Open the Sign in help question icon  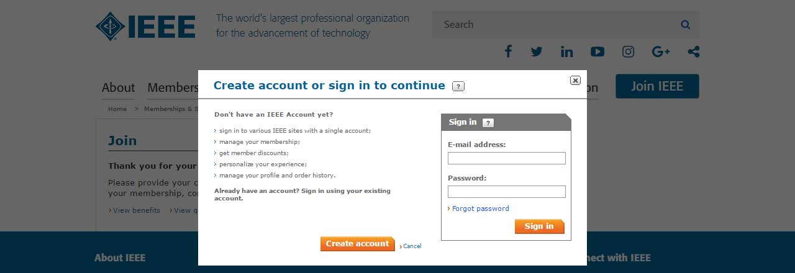pyautogui.click(x=488, y=122)
